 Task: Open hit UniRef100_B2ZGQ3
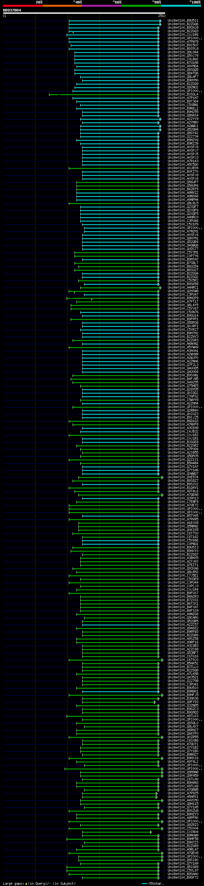[183, 31]
